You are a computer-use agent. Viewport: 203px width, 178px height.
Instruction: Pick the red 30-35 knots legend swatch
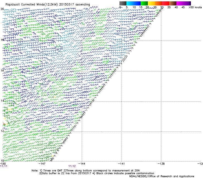[166, 3]
